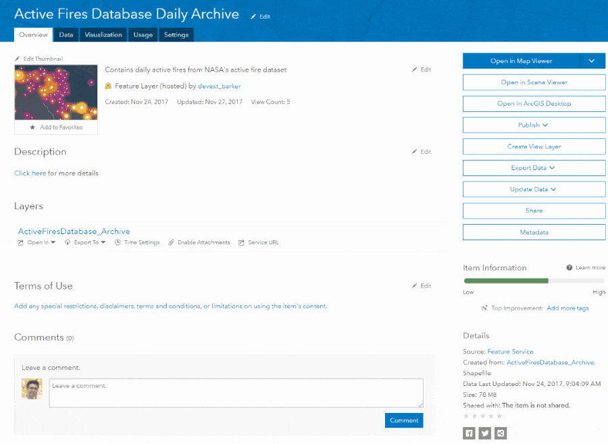Click the generic share icon in Details
Screen dimensions: 608x444
[501, 433]
